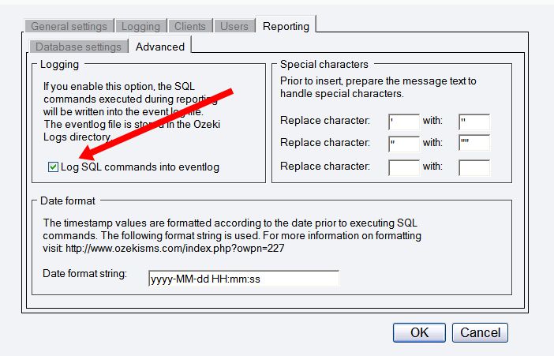Click the 'Date format string:' label
This screenshot has width=554, height=356.
point(84,274)
